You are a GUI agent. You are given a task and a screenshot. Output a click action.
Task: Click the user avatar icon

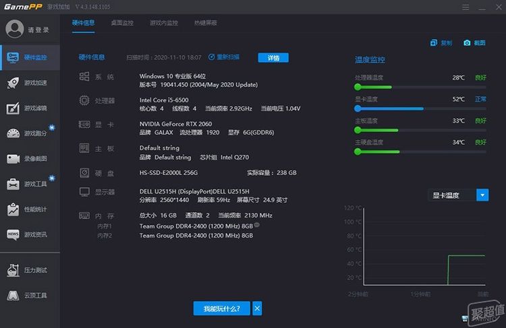point(15,29)
